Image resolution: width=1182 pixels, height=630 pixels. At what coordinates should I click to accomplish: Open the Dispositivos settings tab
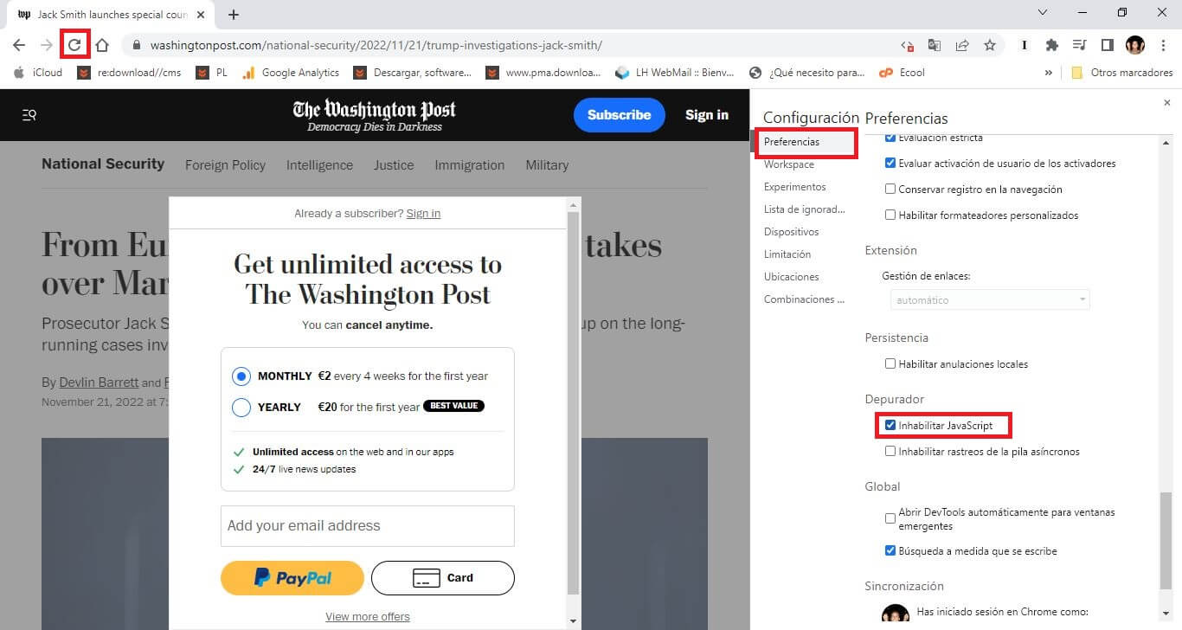[x=792, y=232]
